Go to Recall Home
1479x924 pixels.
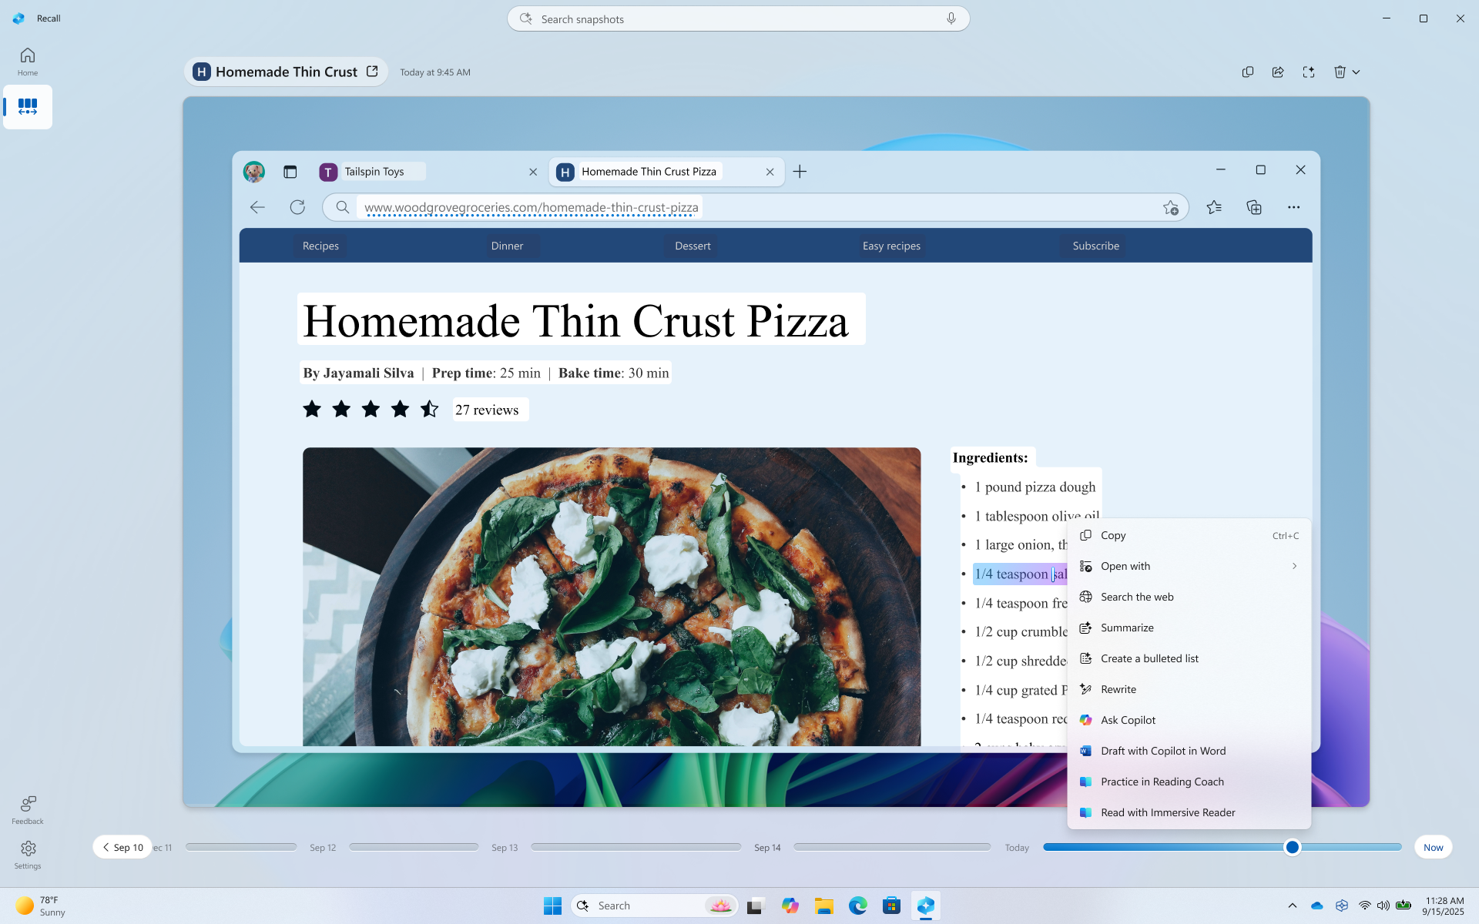[28, 61]
